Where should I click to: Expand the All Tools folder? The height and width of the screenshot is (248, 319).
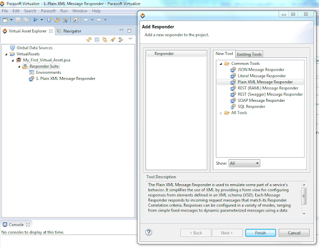[x=221, y=113]
